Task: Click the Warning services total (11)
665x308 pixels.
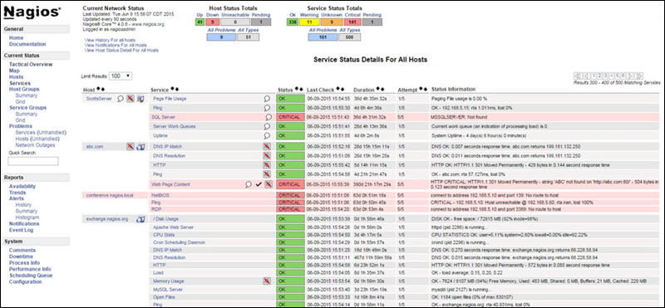Action: click(309, 22)
